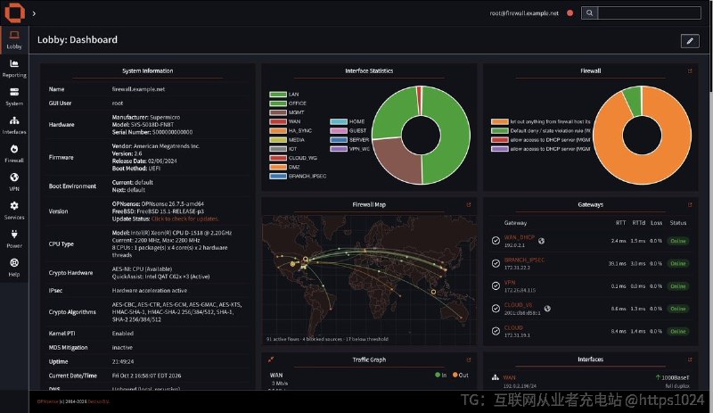Open the Lobby sidebar section
This screenshot has width=713, height=413.
coord(14,39)
